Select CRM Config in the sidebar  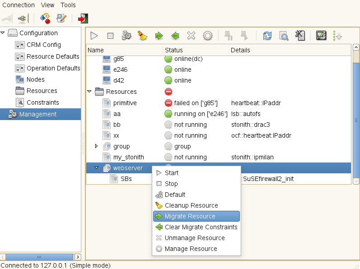[43, 45]
